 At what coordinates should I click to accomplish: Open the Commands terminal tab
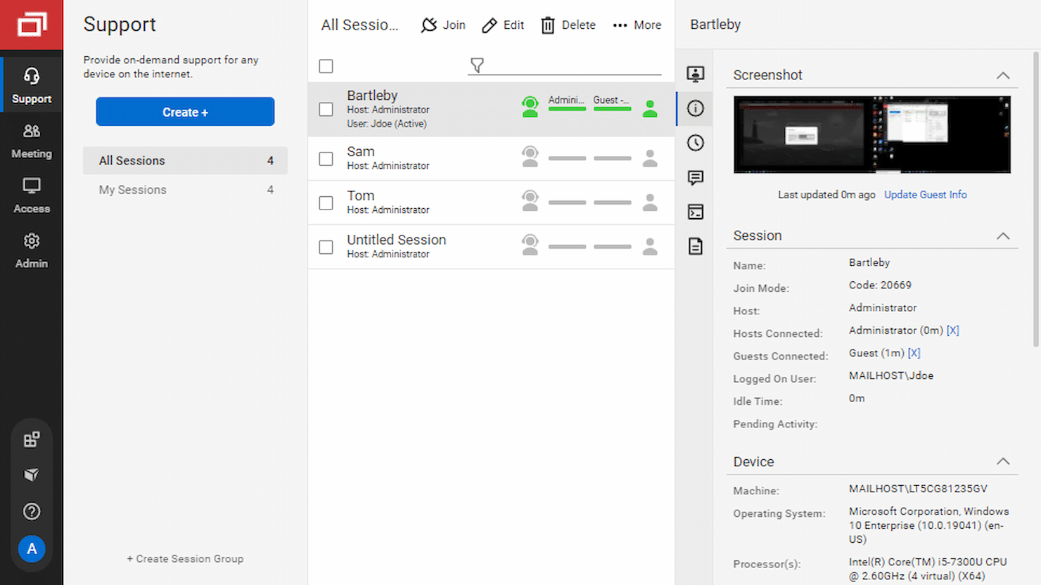pyautogui.click(x=695, y=212)
